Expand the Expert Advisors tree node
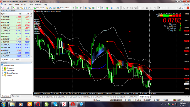190x107 pixels. click(x=2, y=73)
